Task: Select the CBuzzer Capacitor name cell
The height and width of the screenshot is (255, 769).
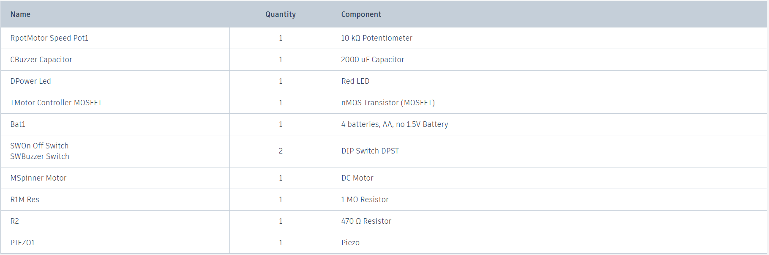Action: tap(41, 60)
